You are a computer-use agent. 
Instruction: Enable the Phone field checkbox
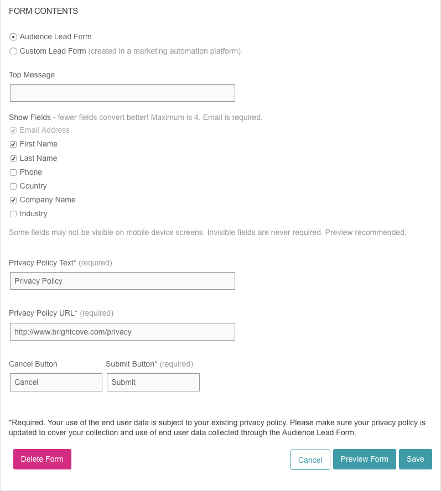[x=13, y=173]
